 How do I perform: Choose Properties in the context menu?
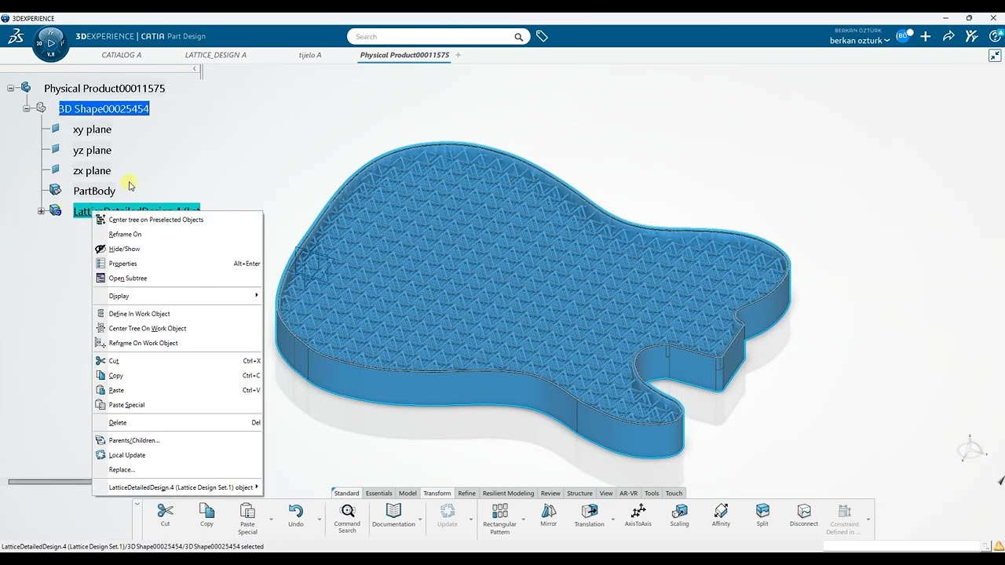coord(177,264)
